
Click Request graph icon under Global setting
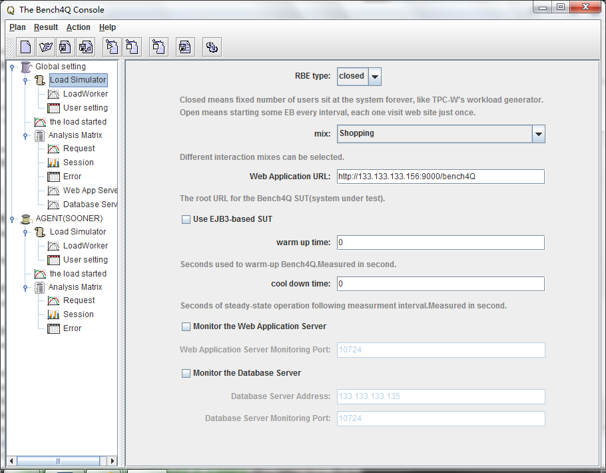53,149
